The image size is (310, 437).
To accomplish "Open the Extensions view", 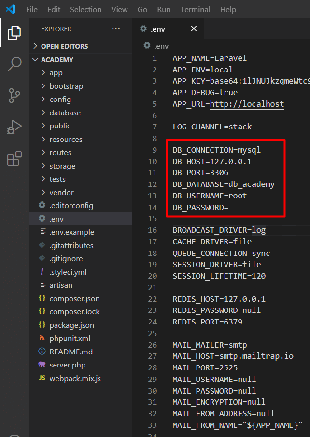I will tap(14, 159).
